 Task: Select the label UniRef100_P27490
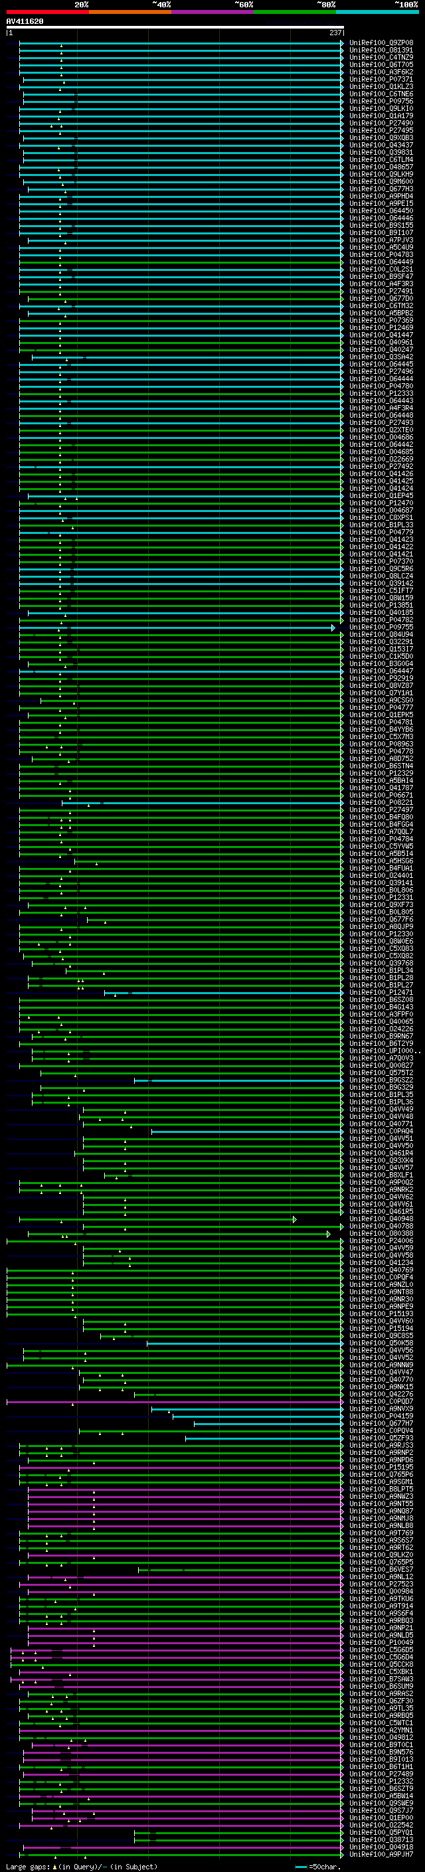click(381, 124)
